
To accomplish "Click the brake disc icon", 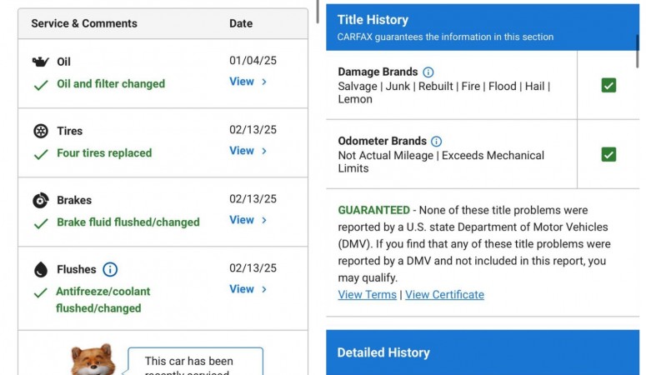I will [40, 200].
